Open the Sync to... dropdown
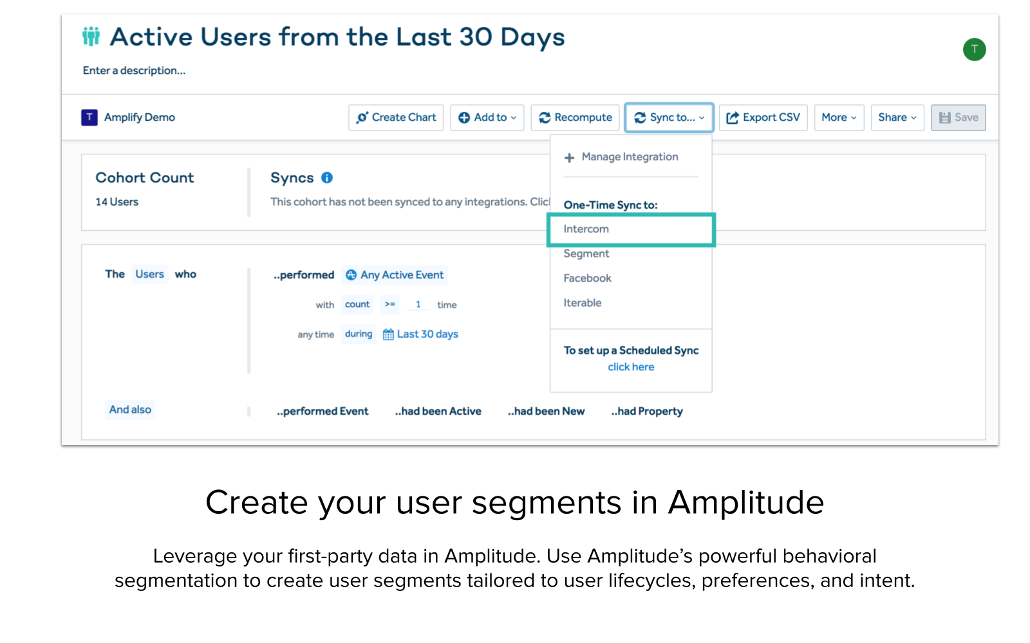 668,117
